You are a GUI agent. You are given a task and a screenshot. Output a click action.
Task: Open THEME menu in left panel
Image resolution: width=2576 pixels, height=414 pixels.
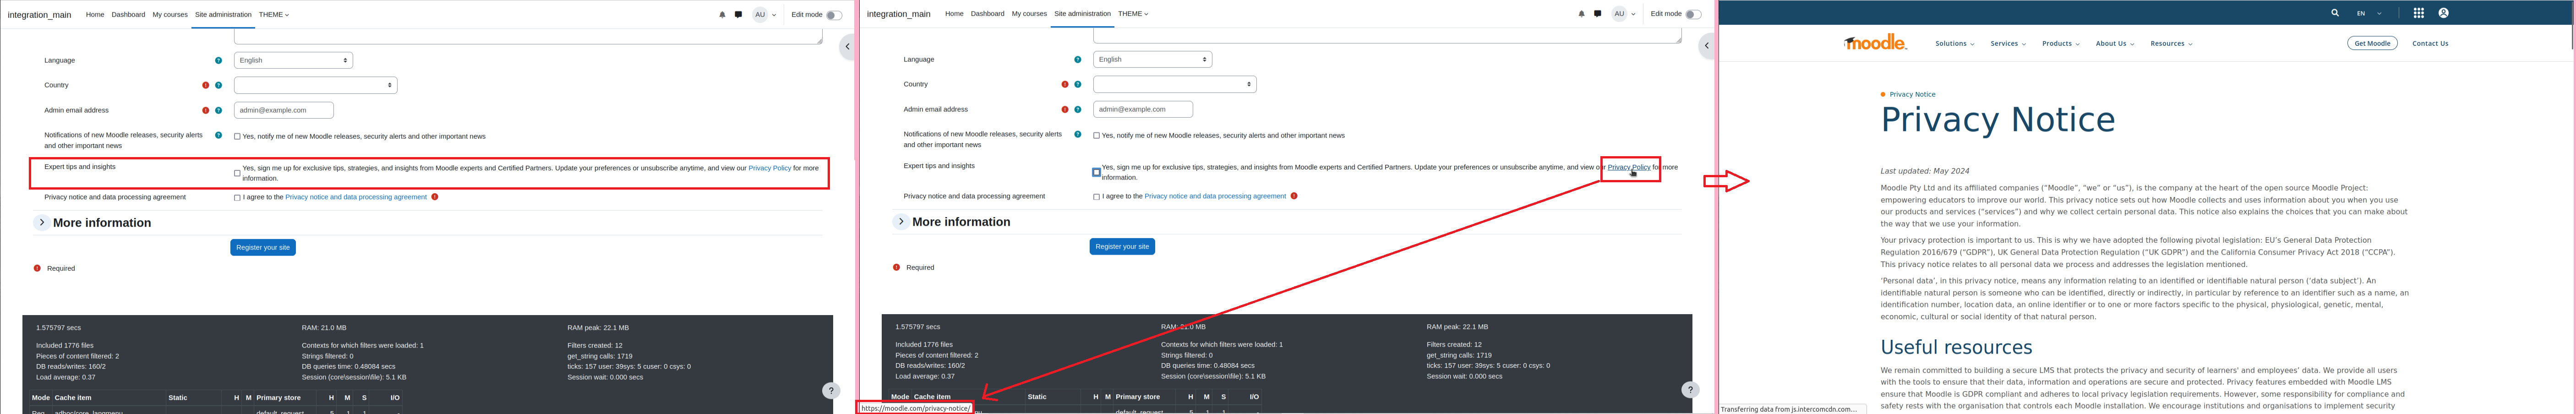click(x=274, y=15)
